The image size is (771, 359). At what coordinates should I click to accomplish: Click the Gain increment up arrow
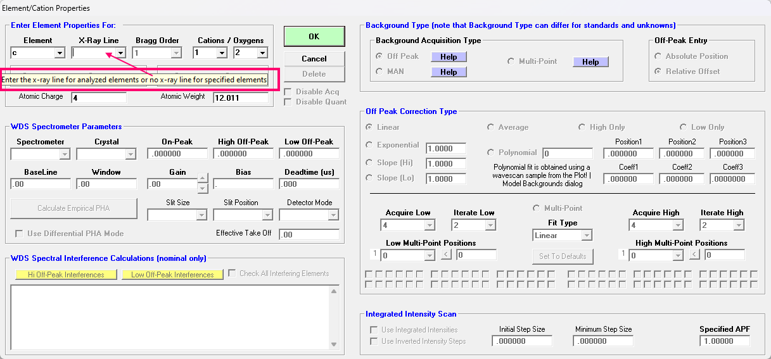click(203, 179)
